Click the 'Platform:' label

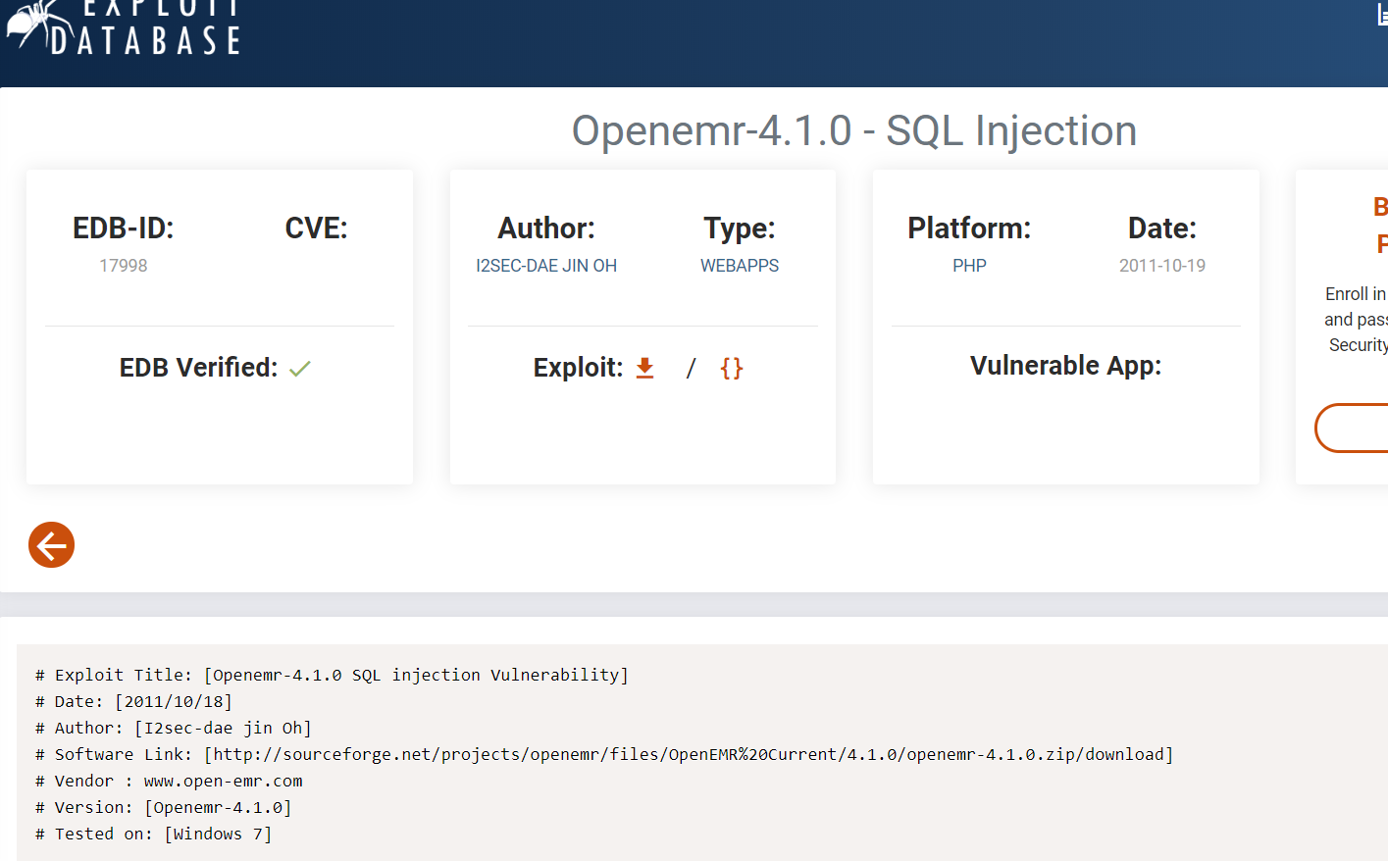[969, 228]
